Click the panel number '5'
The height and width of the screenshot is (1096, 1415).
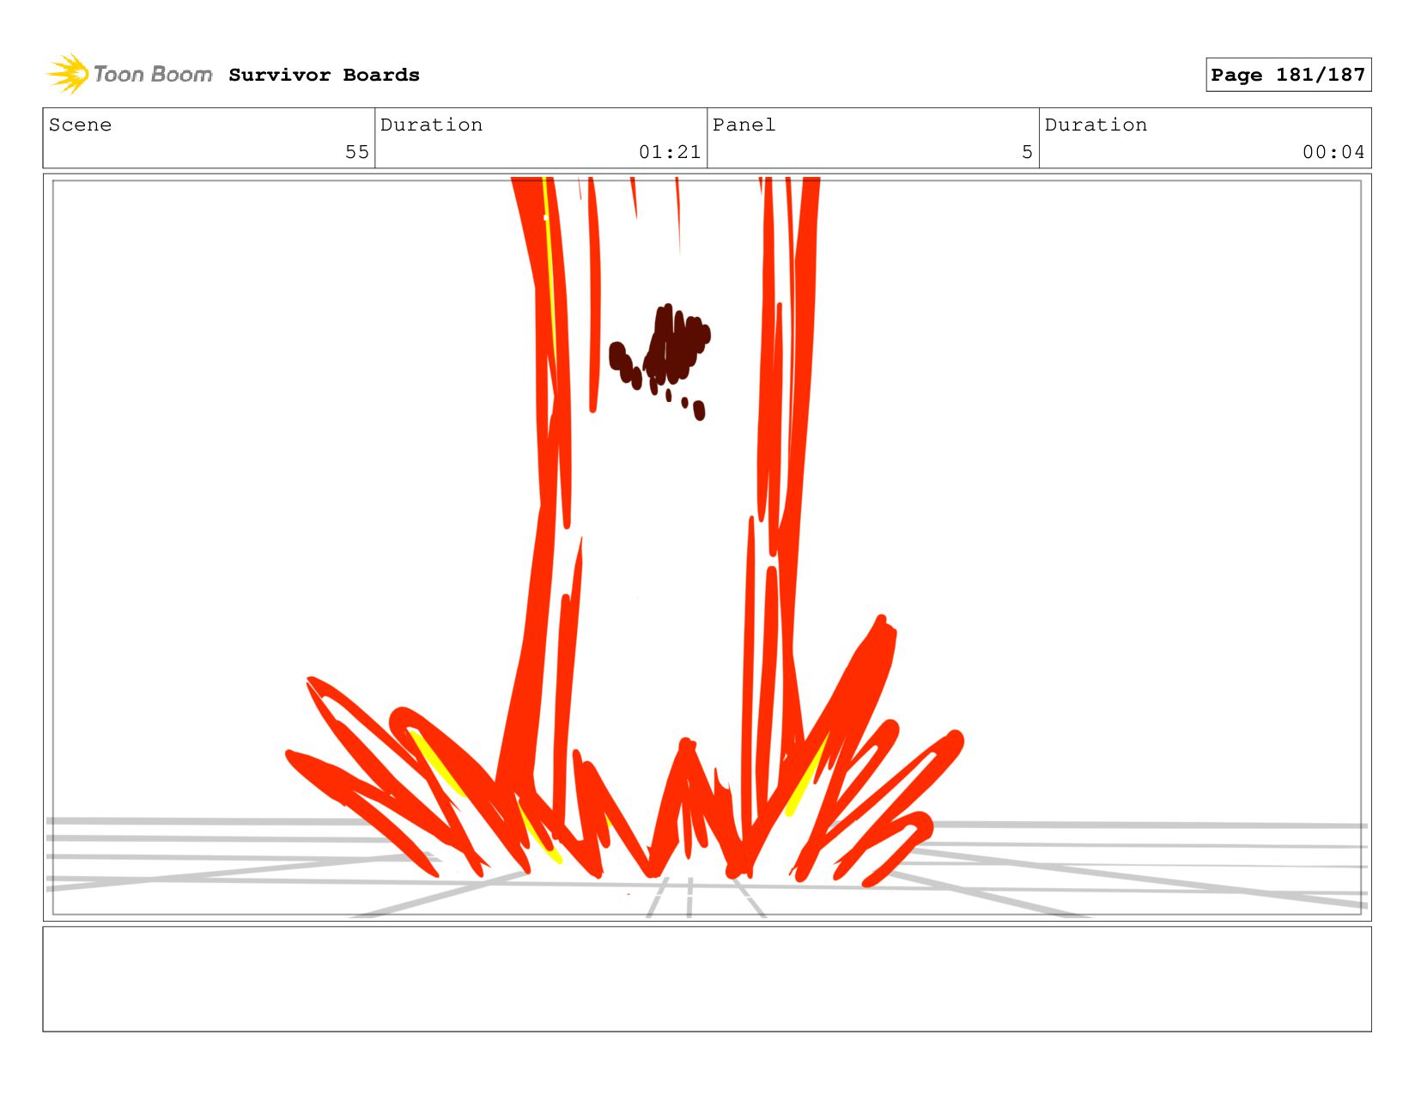1027,152
